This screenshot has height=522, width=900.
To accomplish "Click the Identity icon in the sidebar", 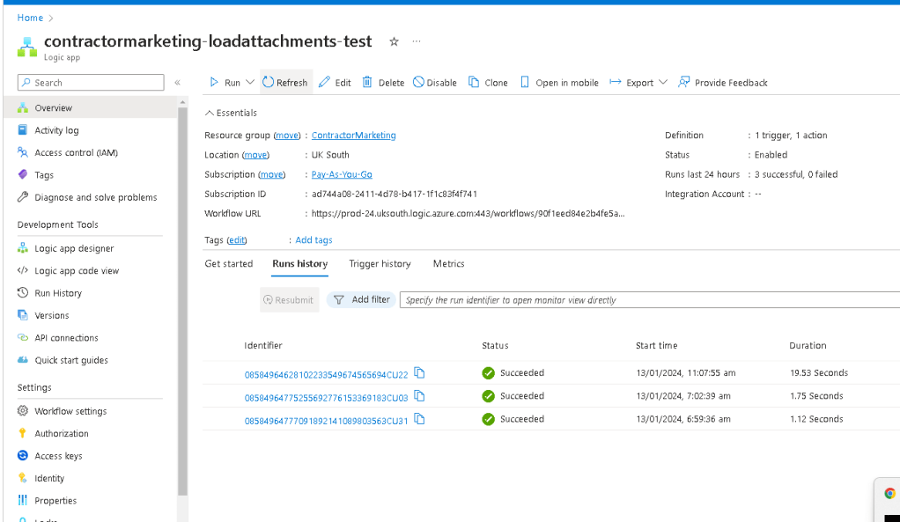I will [22, 478].
